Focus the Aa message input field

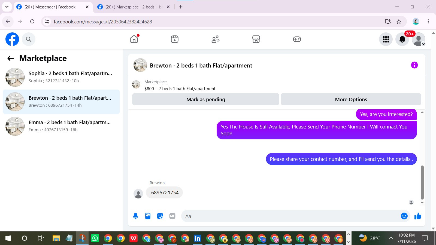(290, 216)
